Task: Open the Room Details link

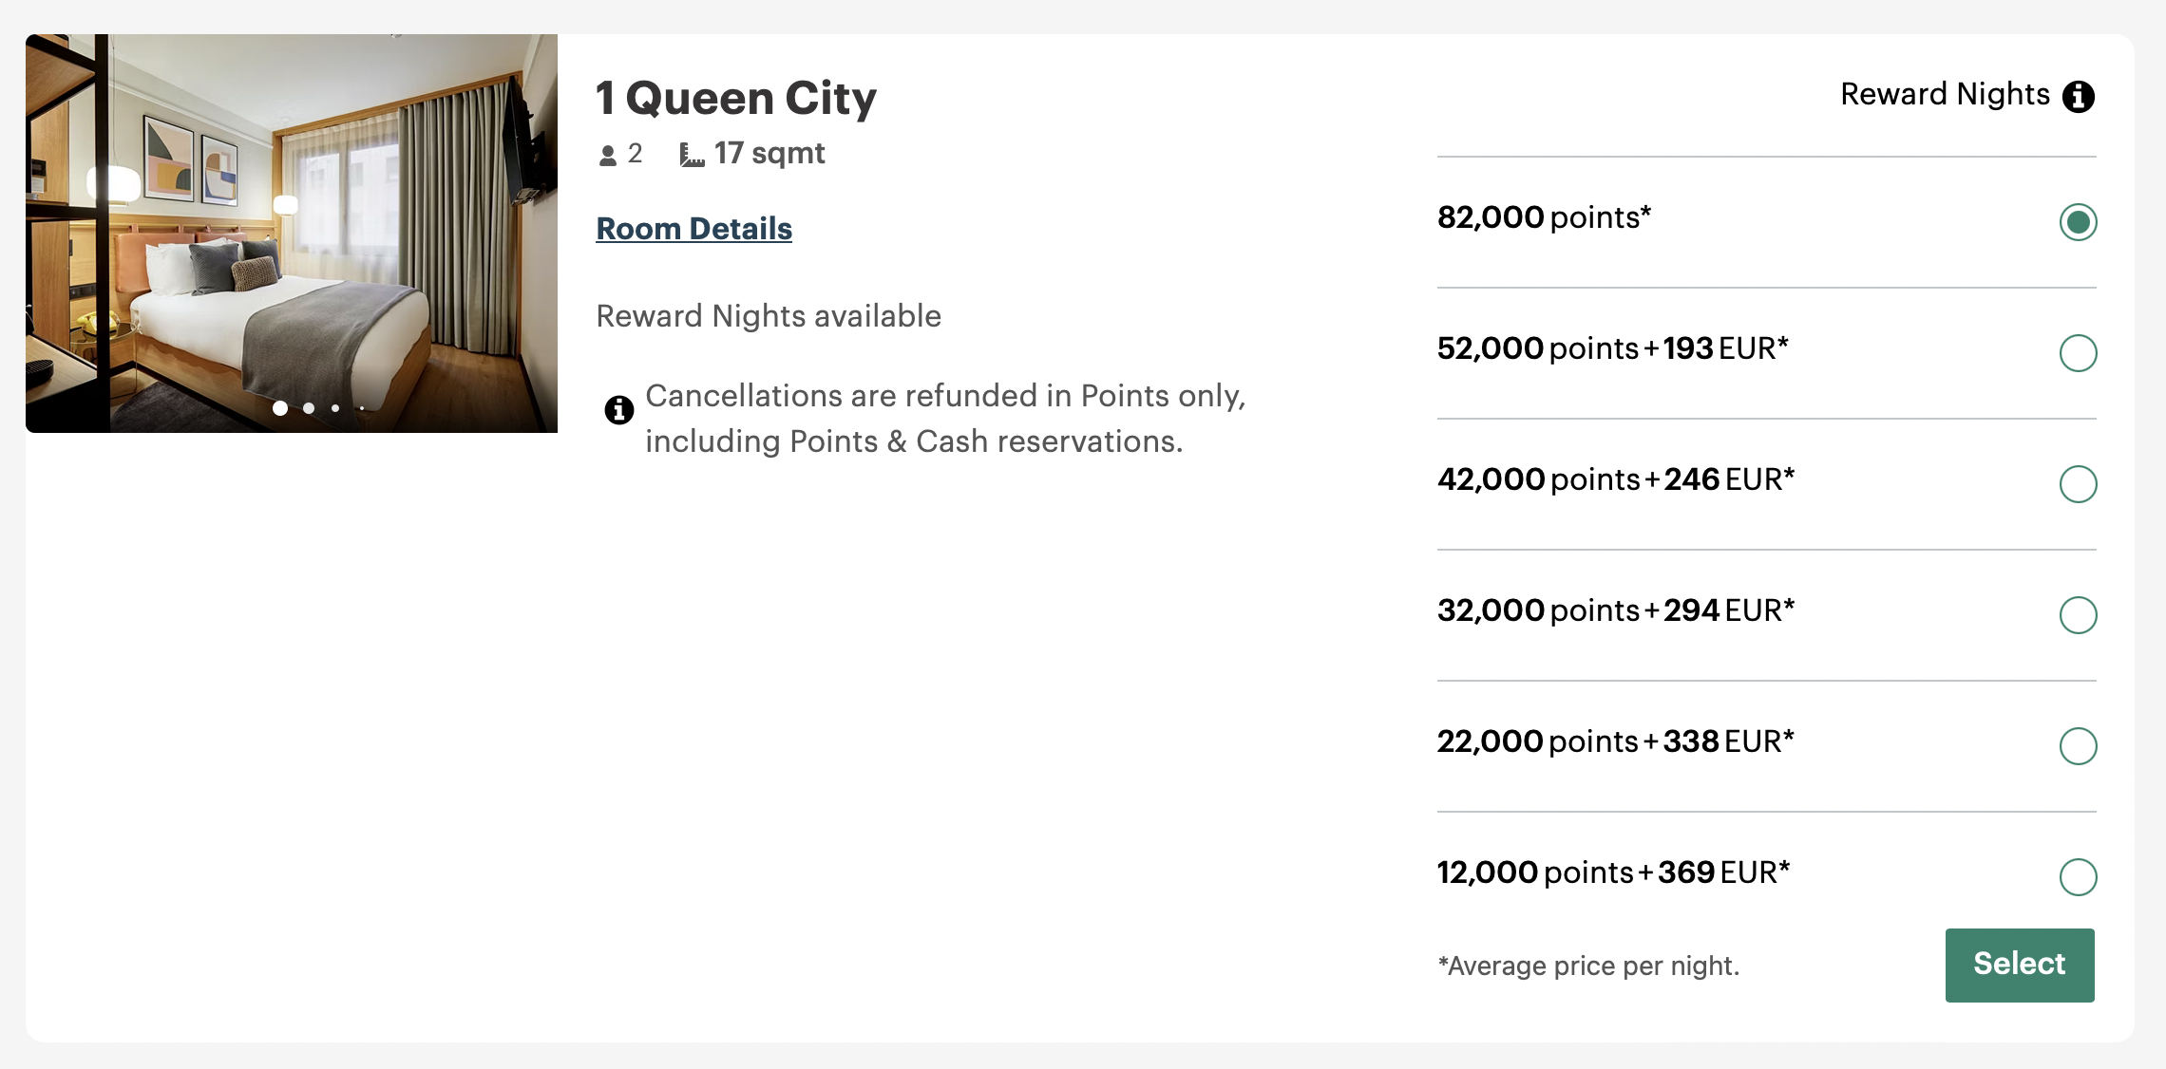Action: (693, 229)
